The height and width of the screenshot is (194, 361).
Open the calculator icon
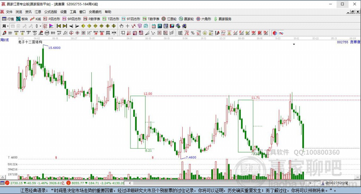[x=160, y=26]
